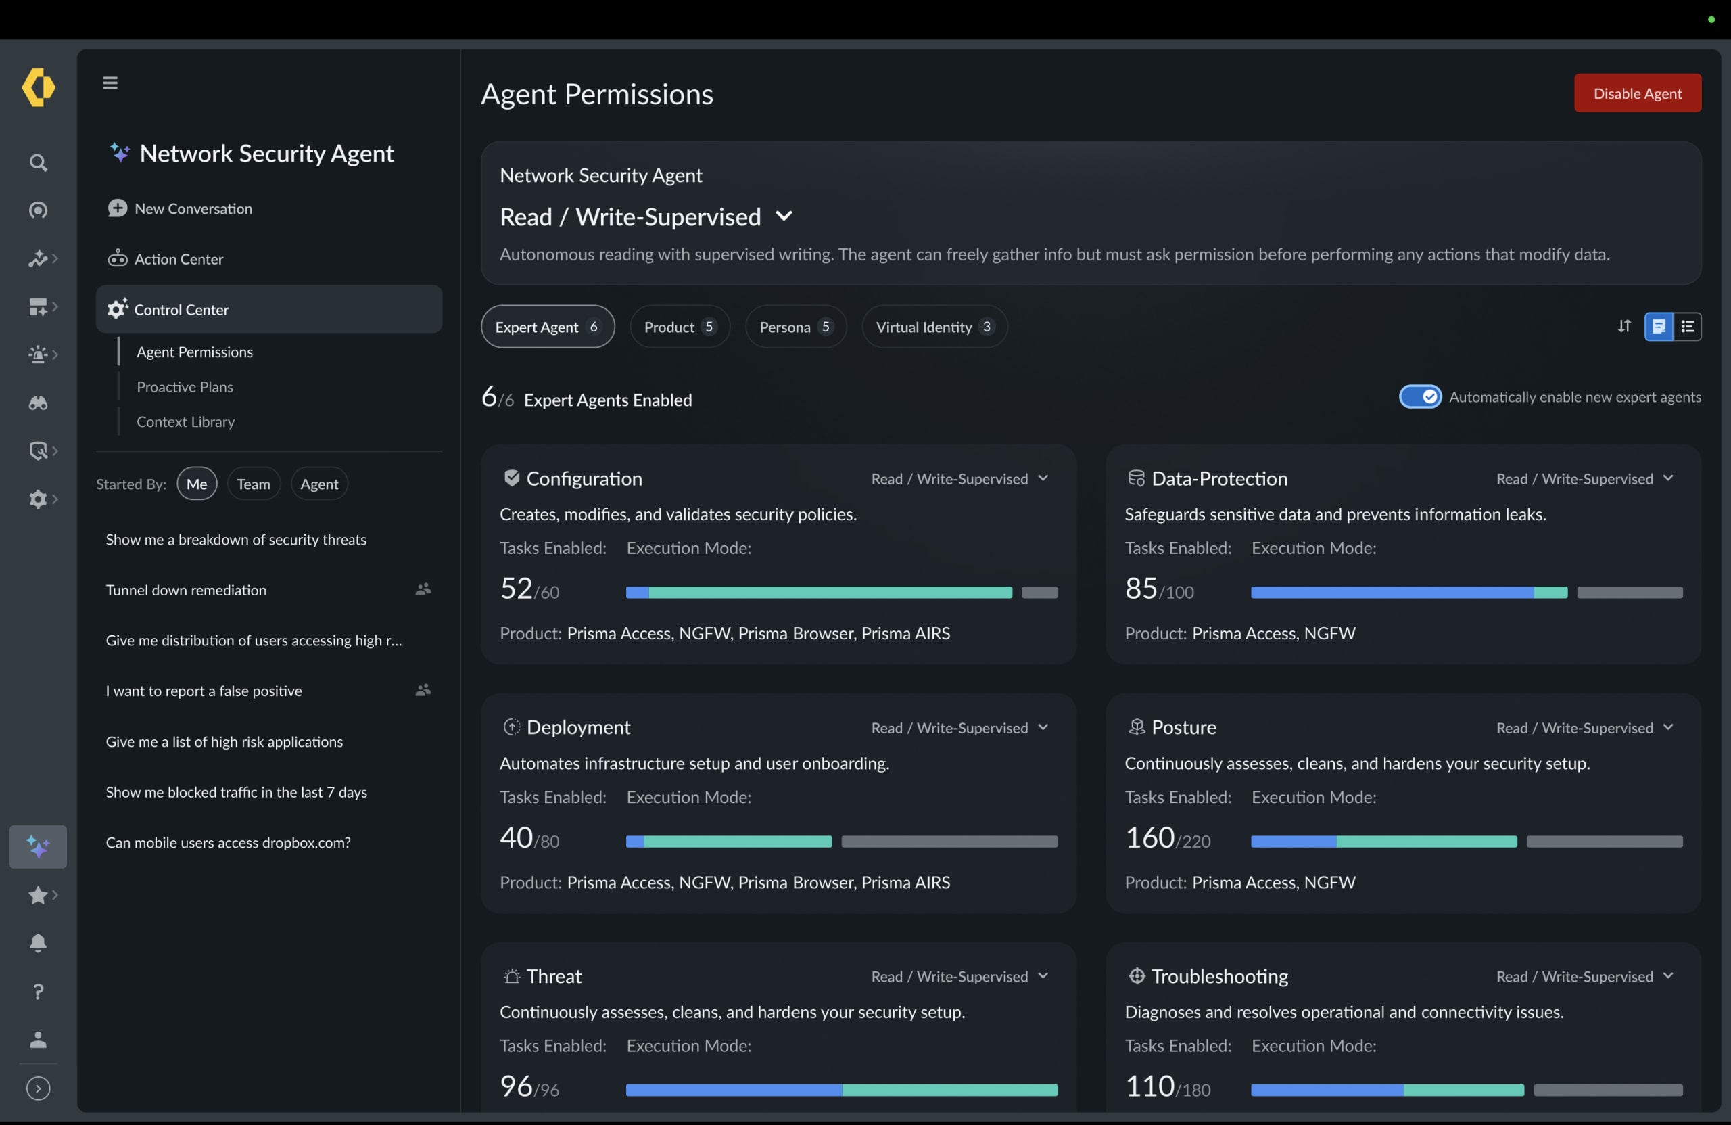Screen dimensions: 1731x1125
Task: Filter conversations started by Agent
Action: (x=319, y=484)
